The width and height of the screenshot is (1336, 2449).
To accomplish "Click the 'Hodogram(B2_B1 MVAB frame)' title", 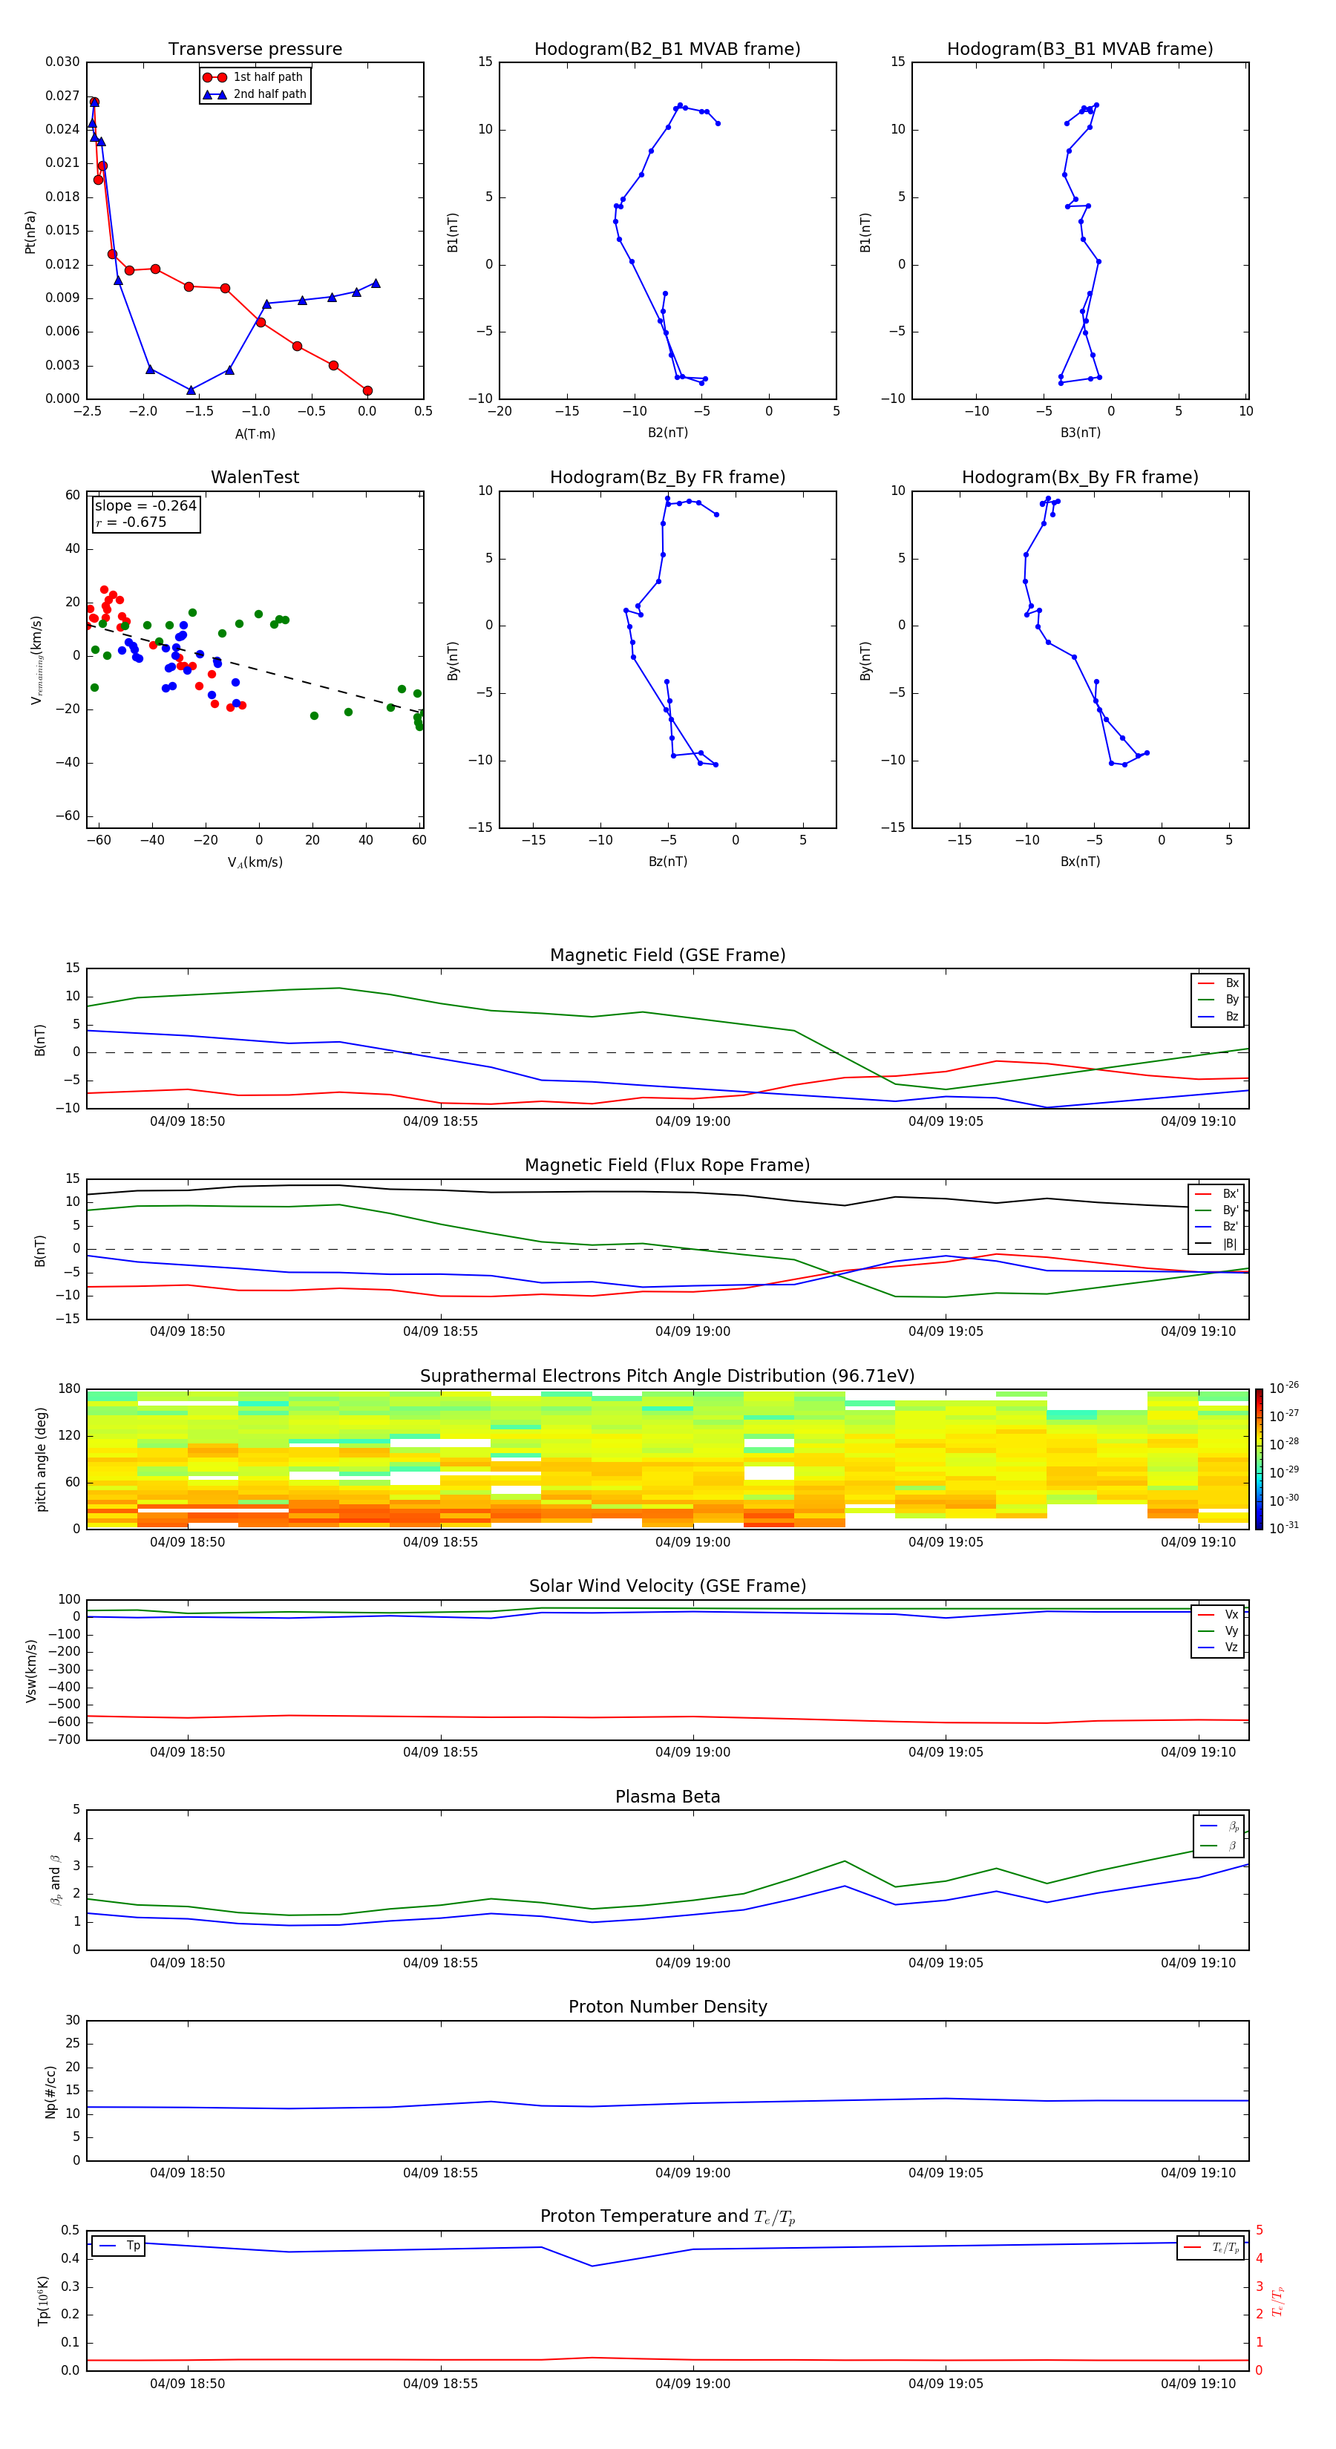I will pyautogui.click(x=667, y=50).
